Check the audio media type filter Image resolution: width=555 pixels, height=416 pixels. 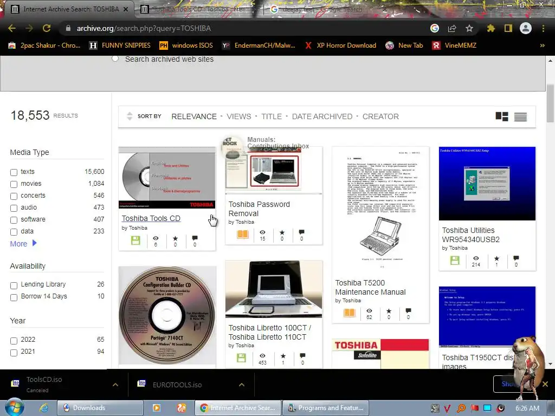[14, 208]
